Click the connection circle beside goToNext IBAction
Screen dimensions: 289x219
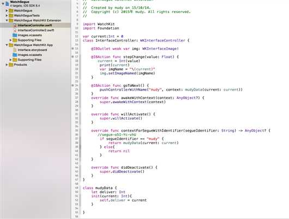(x=73, y=85)
